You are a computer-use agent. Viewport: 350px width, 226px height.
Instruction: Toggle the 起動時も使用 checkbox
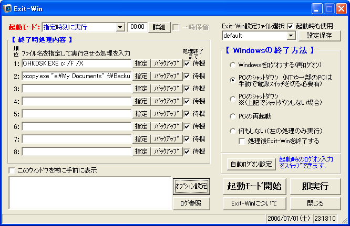pyautogui.click(x=290, y=26)
